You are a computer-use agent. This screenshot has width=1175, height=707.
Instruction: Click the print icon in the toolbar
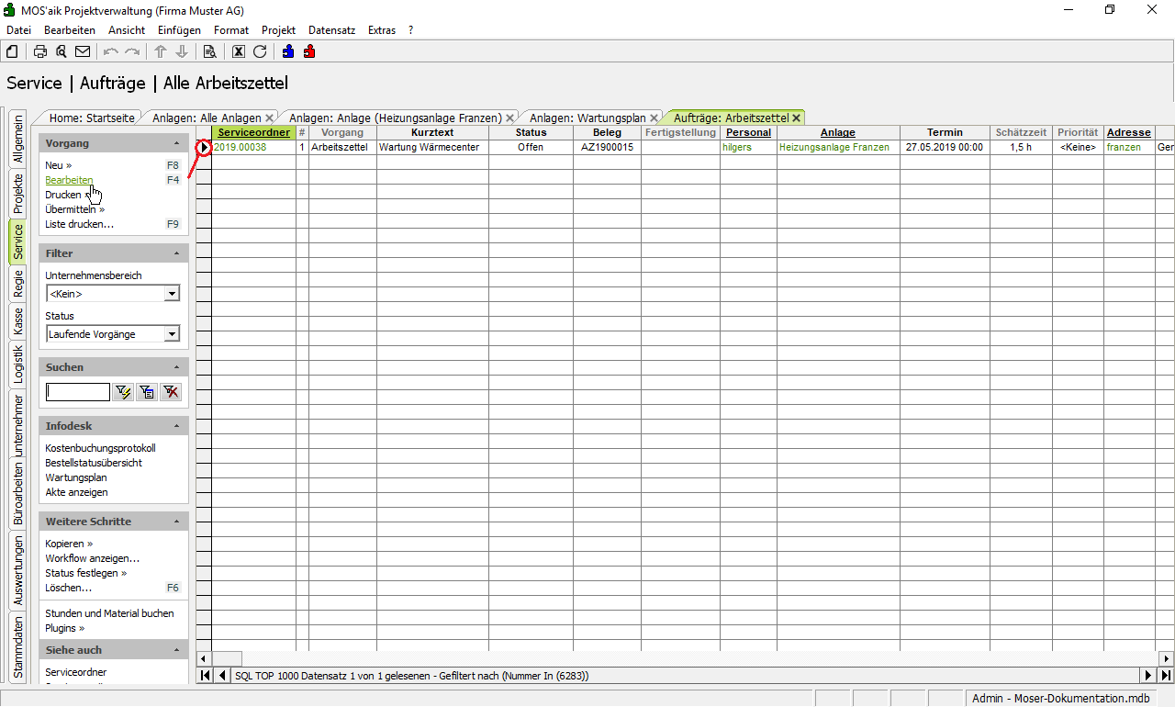pyautogui.click(x=40, y=51)
